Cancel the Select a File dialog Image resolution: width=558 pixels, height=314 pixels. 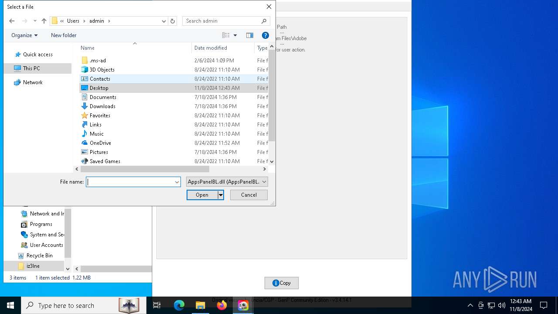tap(249, 195)
